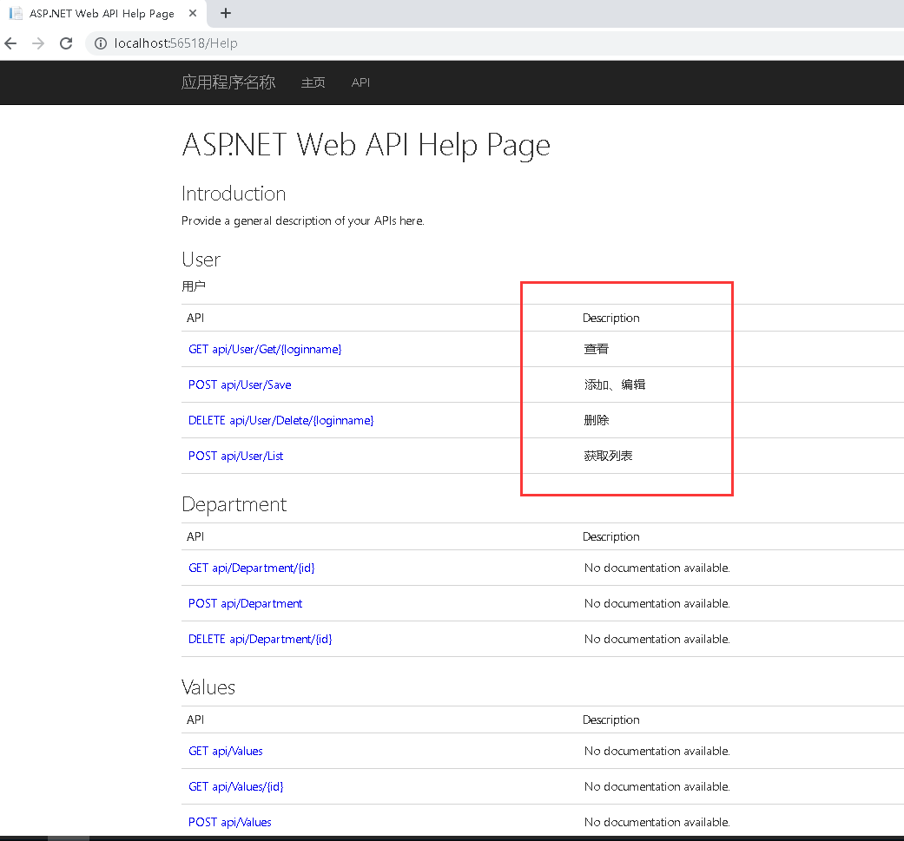Open GET api/Values/{id} link

pos(236,787)
